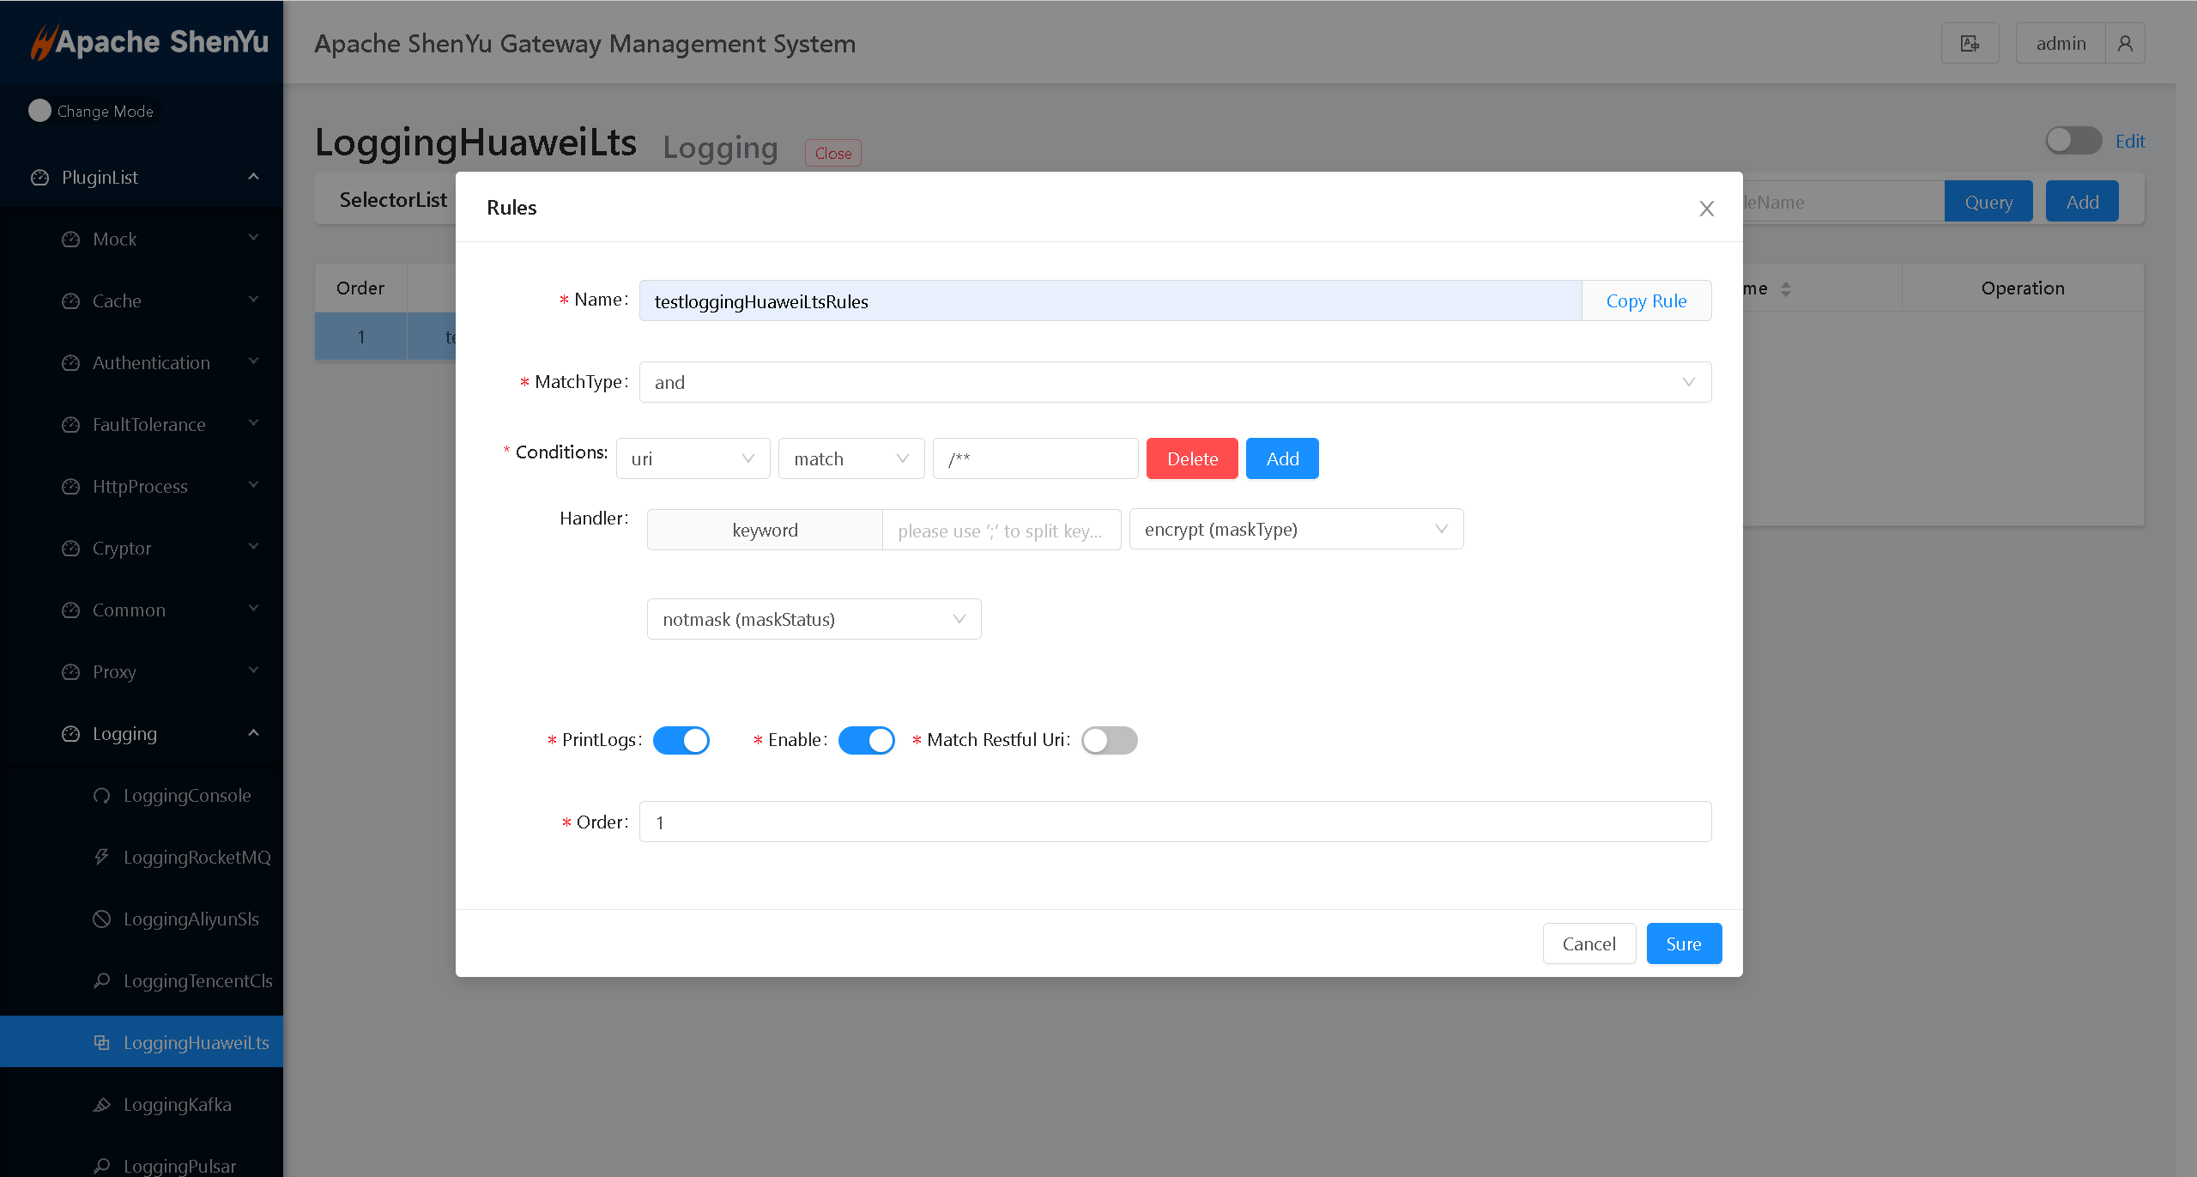Image resolution: width=2197 pixels, height=1177 pixels.
Task: Open the MatchType dropdown
Action: click(1175, 382)
